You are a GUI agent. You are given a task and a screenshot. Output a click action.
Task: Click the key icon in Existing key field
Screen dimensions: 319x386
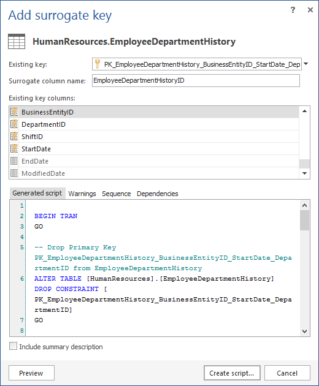[98, 64]
